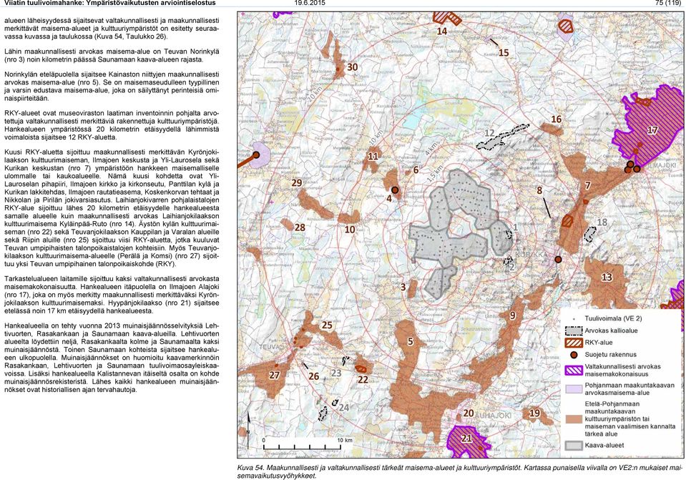
Task: Click map area number 7
Action: coord(587,185)
